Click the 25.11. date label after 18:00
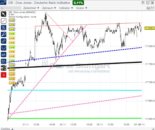 click(100, 125)
